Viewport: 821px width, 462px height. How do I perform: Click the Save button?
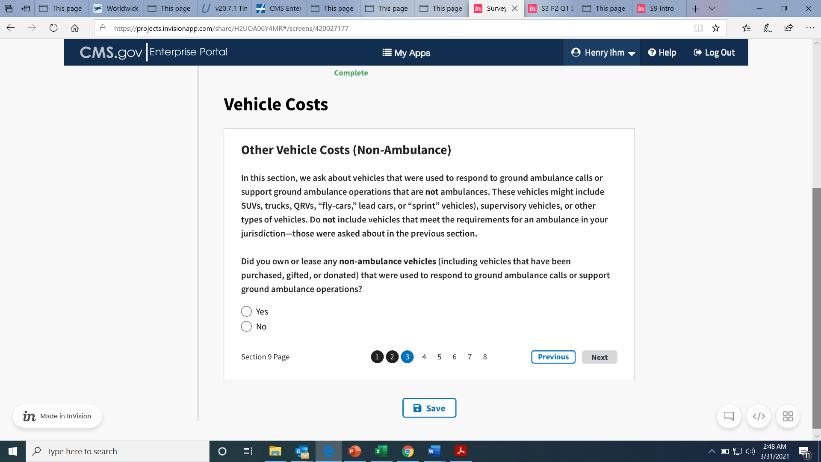pos(429,408)
